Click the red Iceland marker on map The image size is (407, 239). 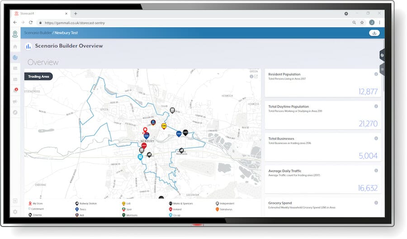point(144,146)
